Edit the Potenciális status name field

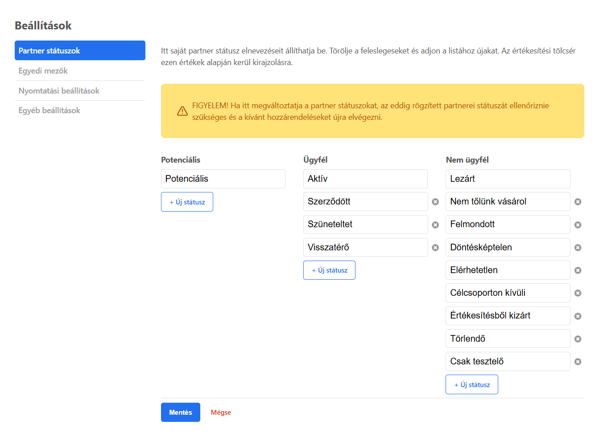223,179
